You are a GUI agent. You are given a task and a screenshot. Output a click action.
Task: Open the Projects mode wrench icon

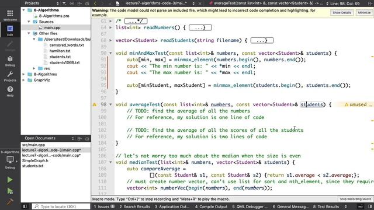click(10, 76)
